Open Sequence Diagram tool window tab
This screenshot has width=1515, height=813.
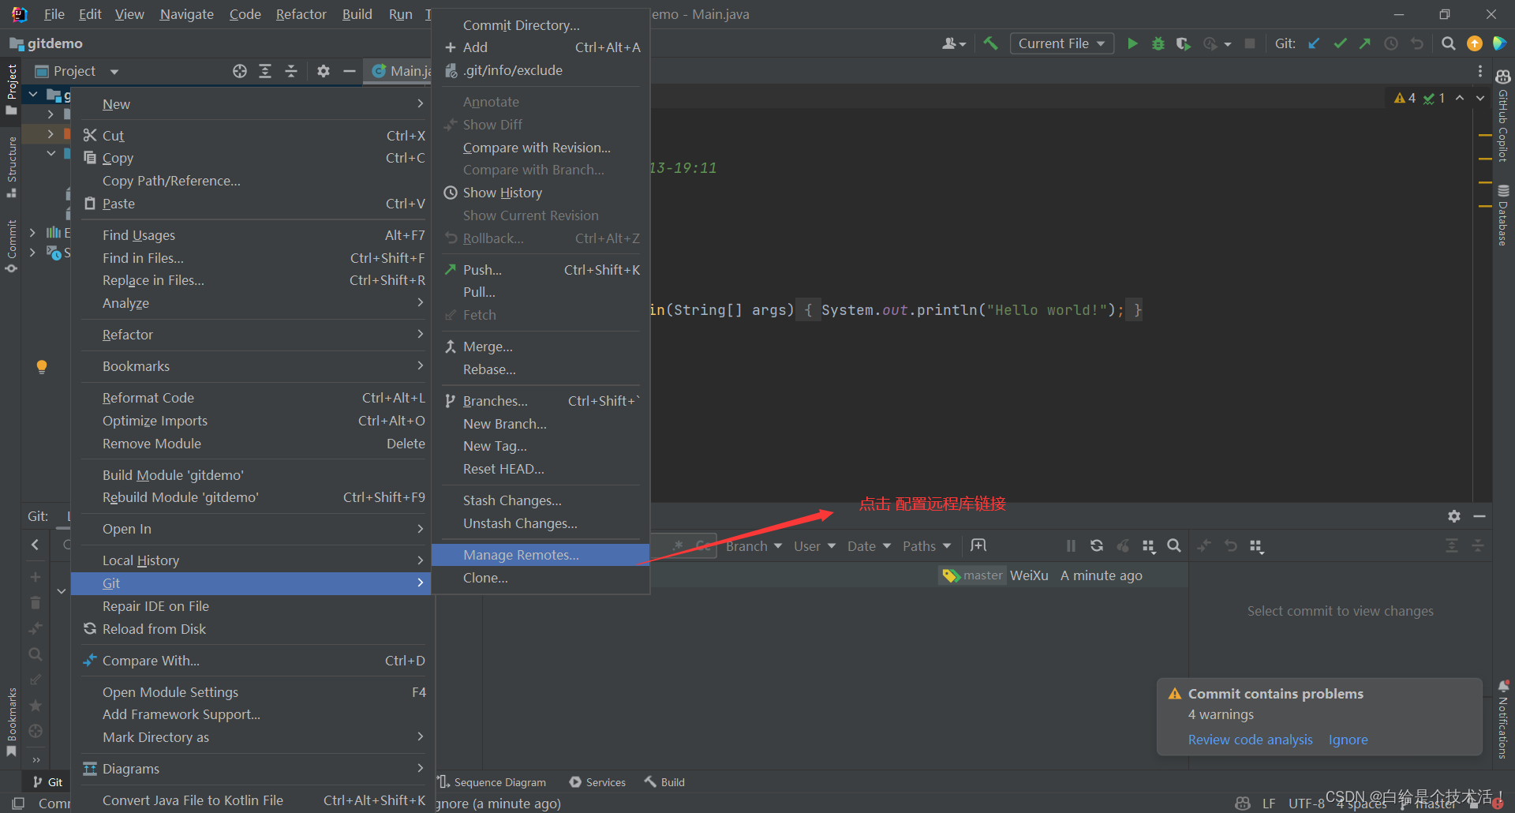(492, 782)
